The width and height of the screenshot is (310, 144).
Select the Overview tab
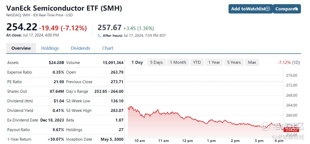[21, 48]
